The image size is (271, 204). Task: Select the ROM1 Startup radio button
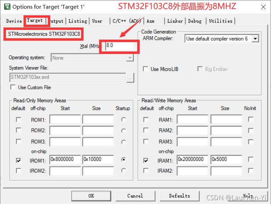(123, 120)
